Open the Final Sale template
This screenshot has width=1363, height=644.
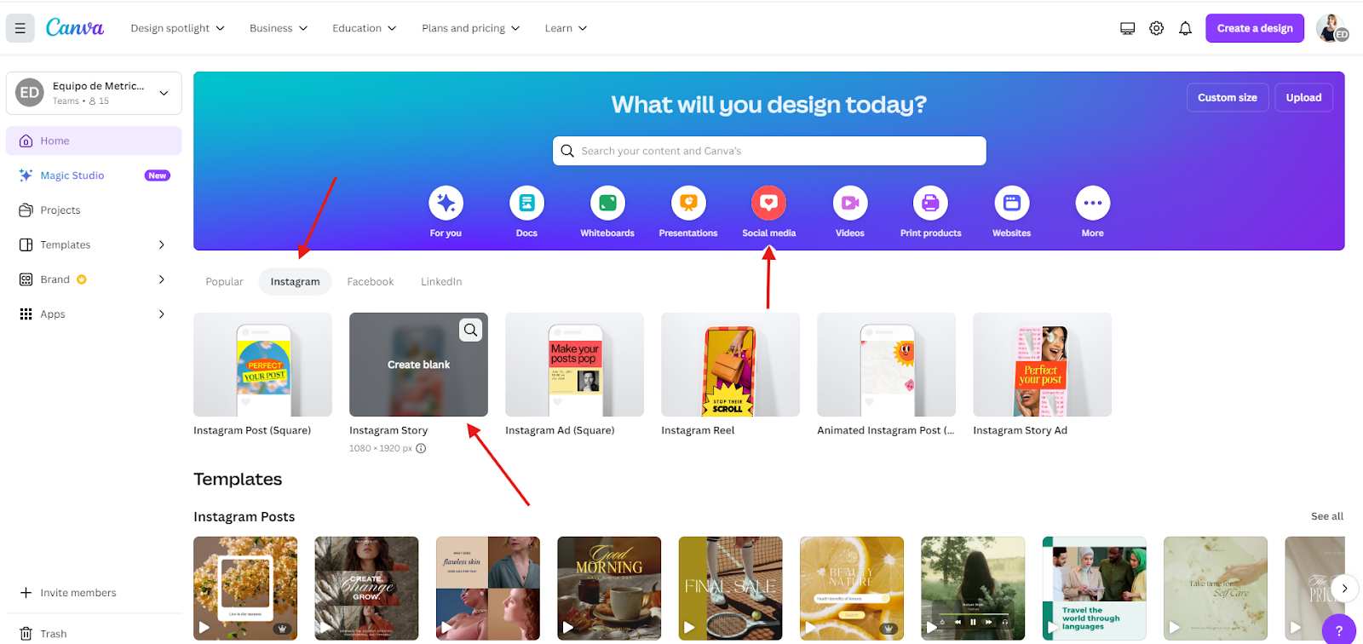(730, 589)
